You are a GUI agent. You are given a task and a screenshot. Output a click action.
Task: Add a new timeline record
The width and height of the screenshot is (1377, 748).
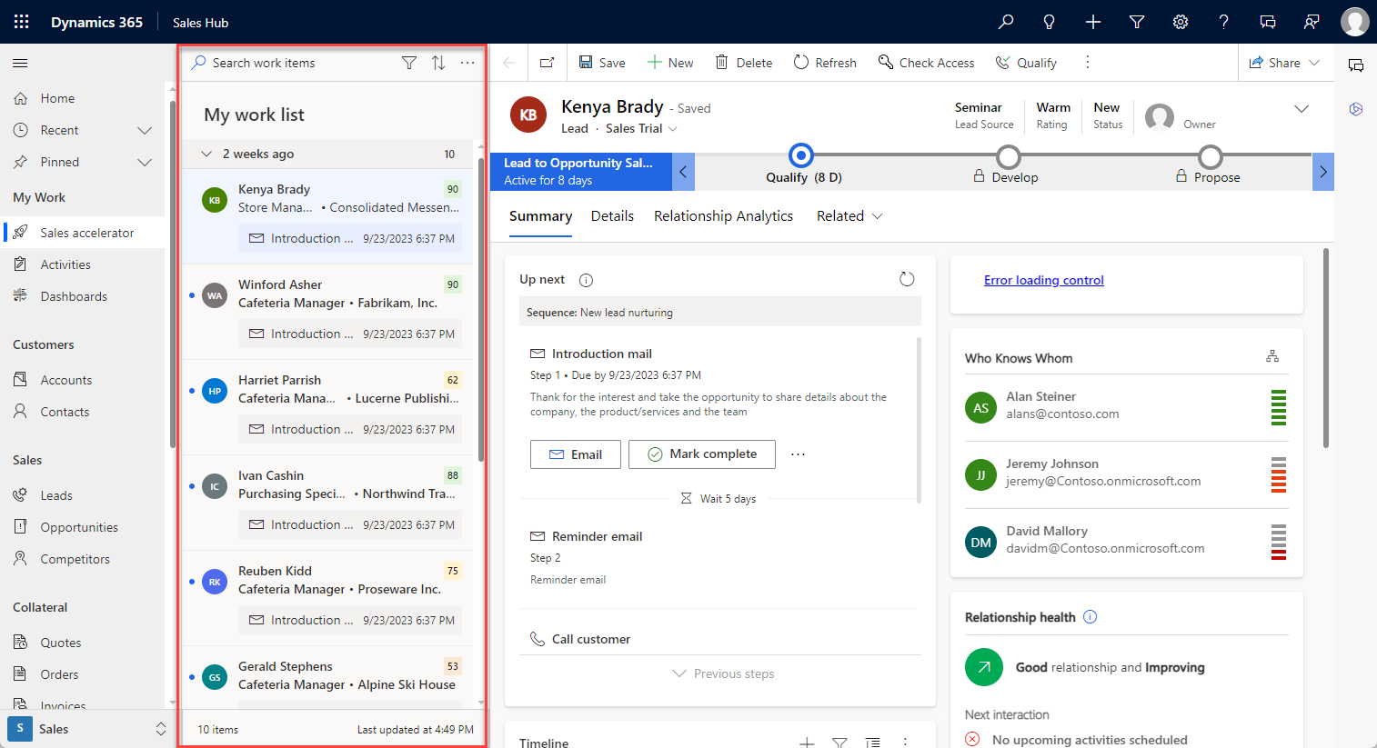tap(807, 743)
